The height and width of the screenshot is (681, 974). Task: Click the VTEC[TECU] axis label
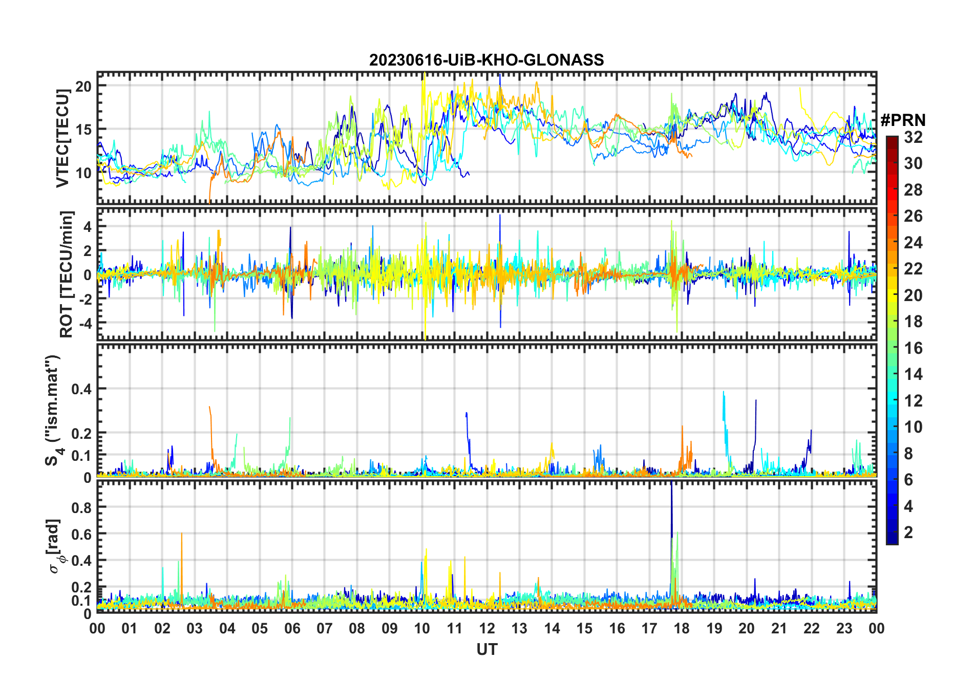tap(62, 138)
